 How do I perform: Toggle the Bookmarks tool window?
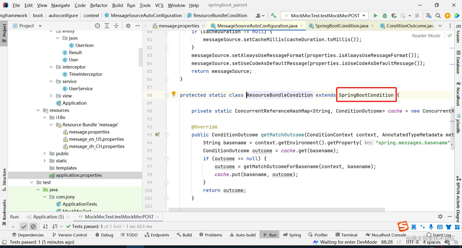point(4,213)
